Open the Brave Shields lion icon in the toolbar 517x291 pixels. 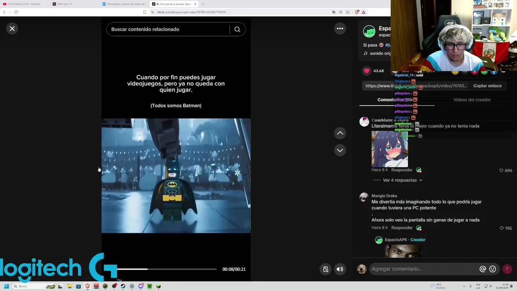(357, 12)
